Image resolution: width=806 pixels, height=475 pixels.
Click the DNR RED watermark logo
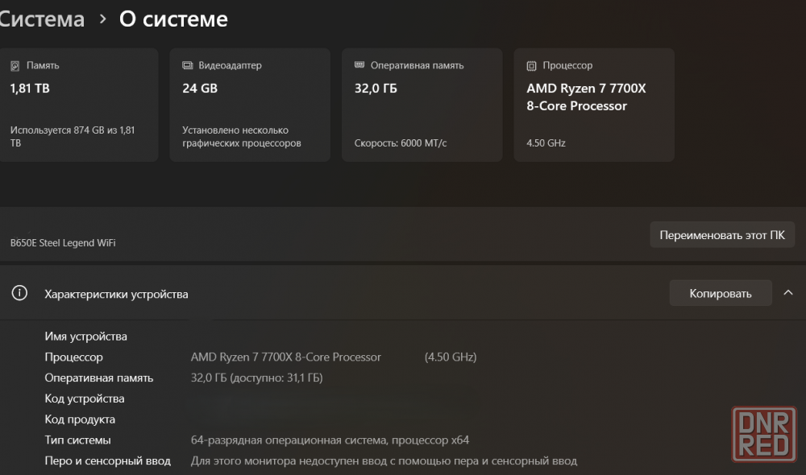coord(762,437)
